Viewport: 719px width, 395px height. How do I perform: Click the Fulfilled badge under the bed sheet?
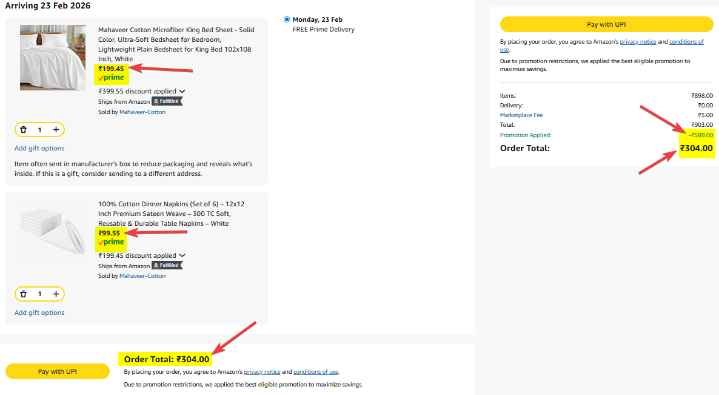coord(167,101)
